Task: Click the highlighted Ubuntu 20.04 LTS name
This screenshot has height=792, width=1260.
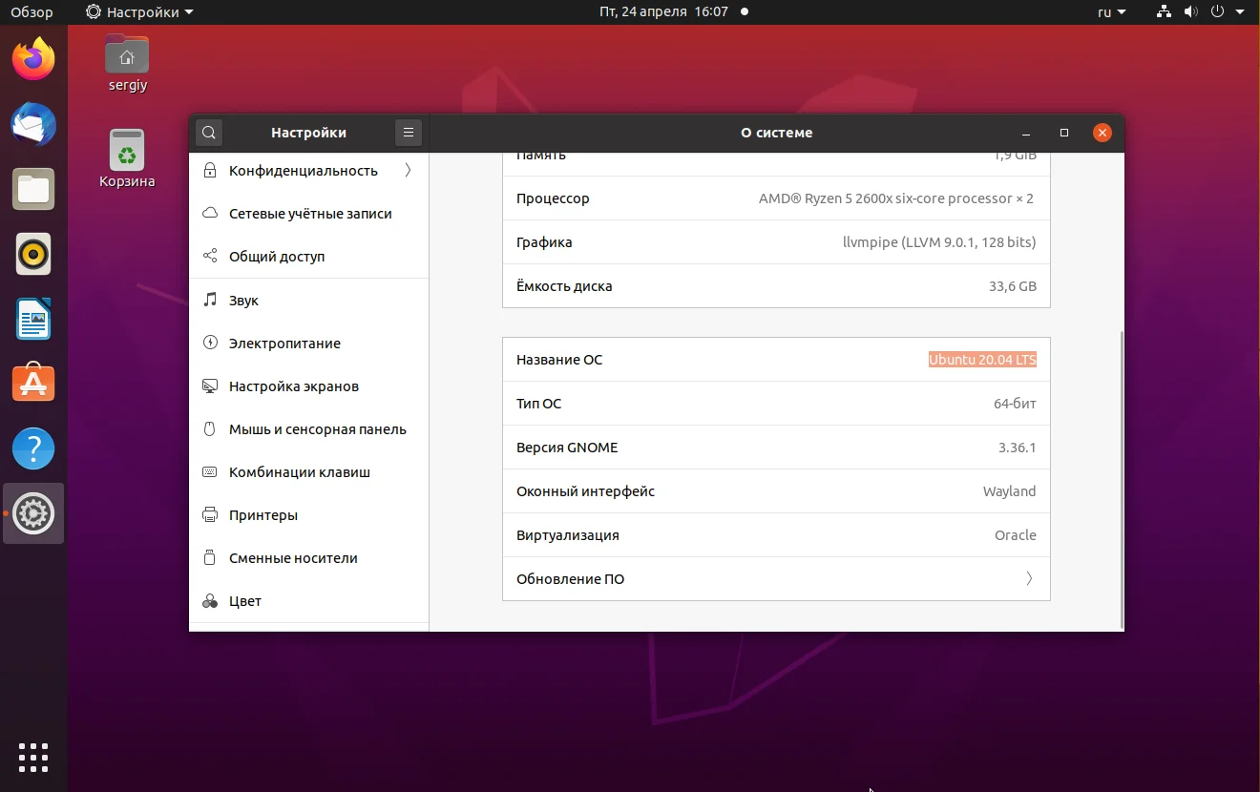Action: click(x=982, y=360)
